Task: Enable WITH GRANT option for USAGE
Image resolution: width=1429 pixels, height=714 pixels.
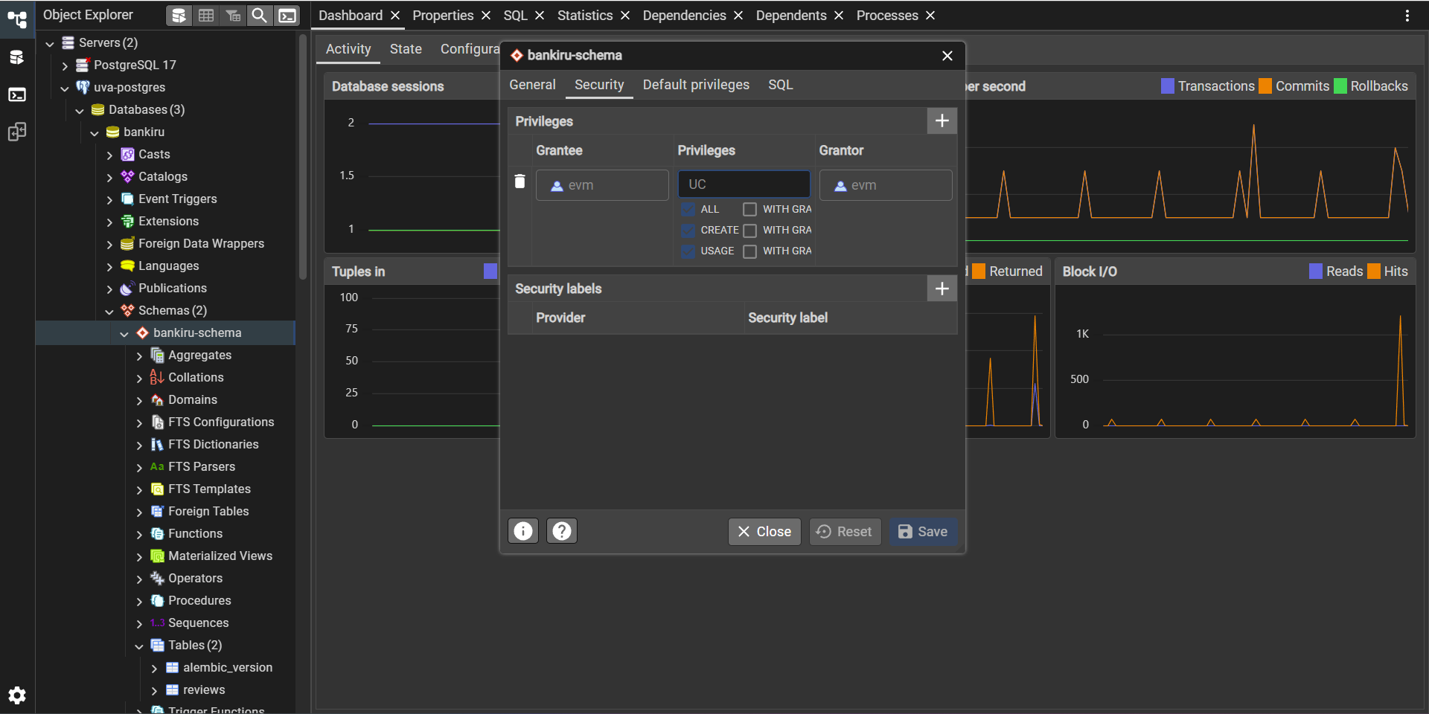Action: [x=749, y=251]
